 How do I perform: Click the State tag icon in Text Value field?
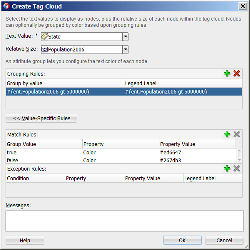(44, 36)
